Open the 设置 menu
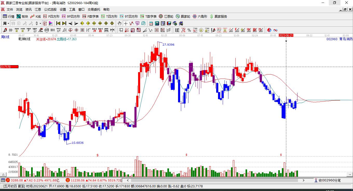353x191 pixels. pos(63,9)
